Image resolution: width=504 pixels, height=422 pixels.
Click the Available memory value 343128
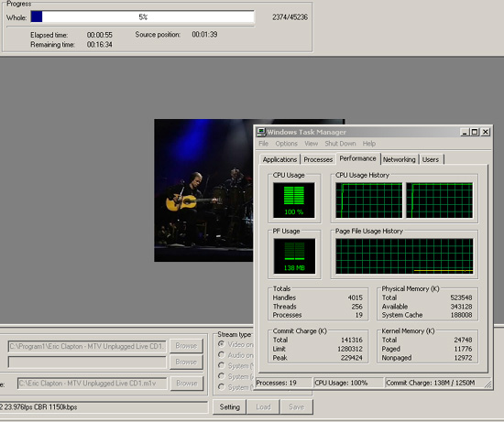[x=461, y=307]
